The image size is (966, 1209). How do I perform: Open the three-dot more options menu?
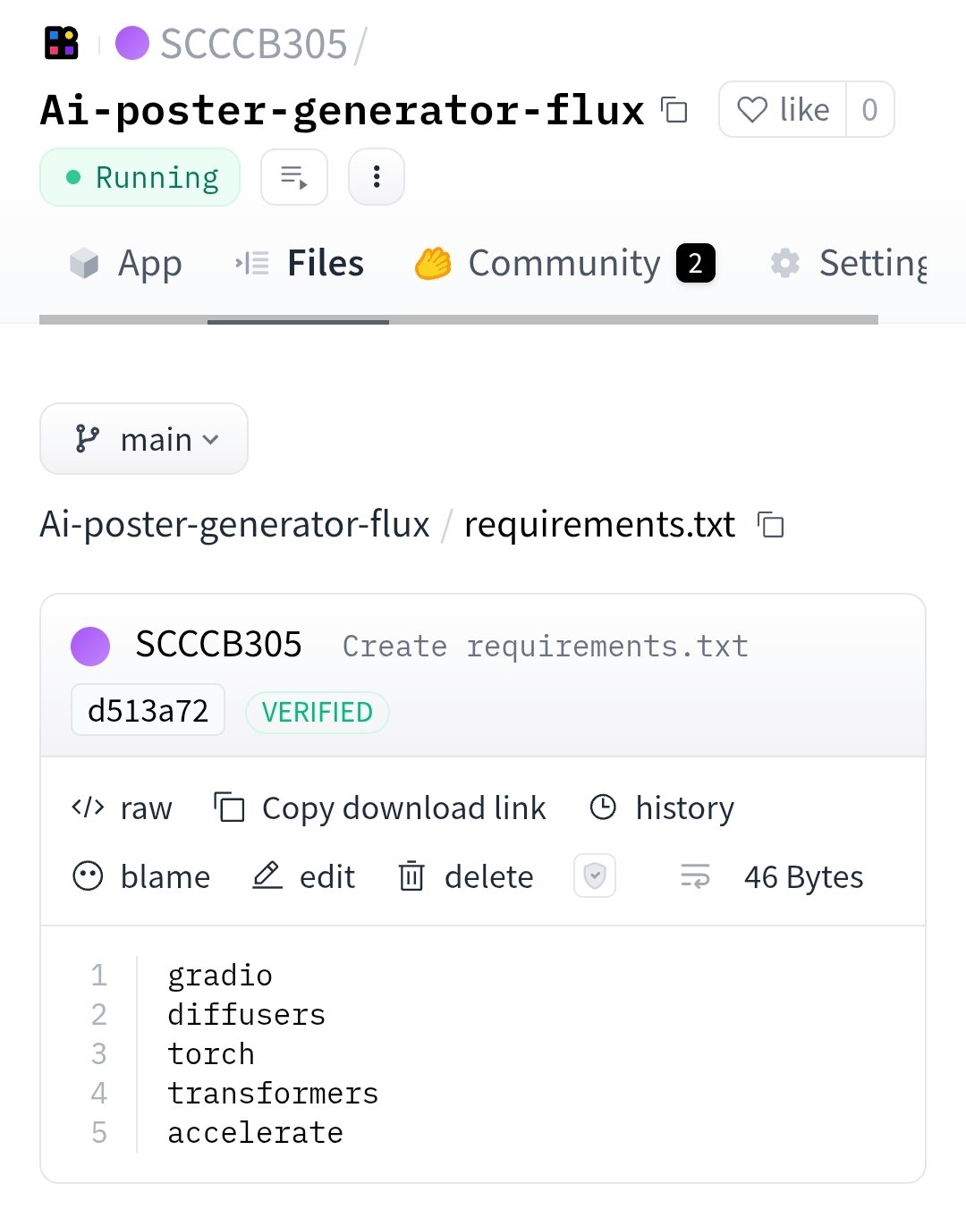coord(377,177)
